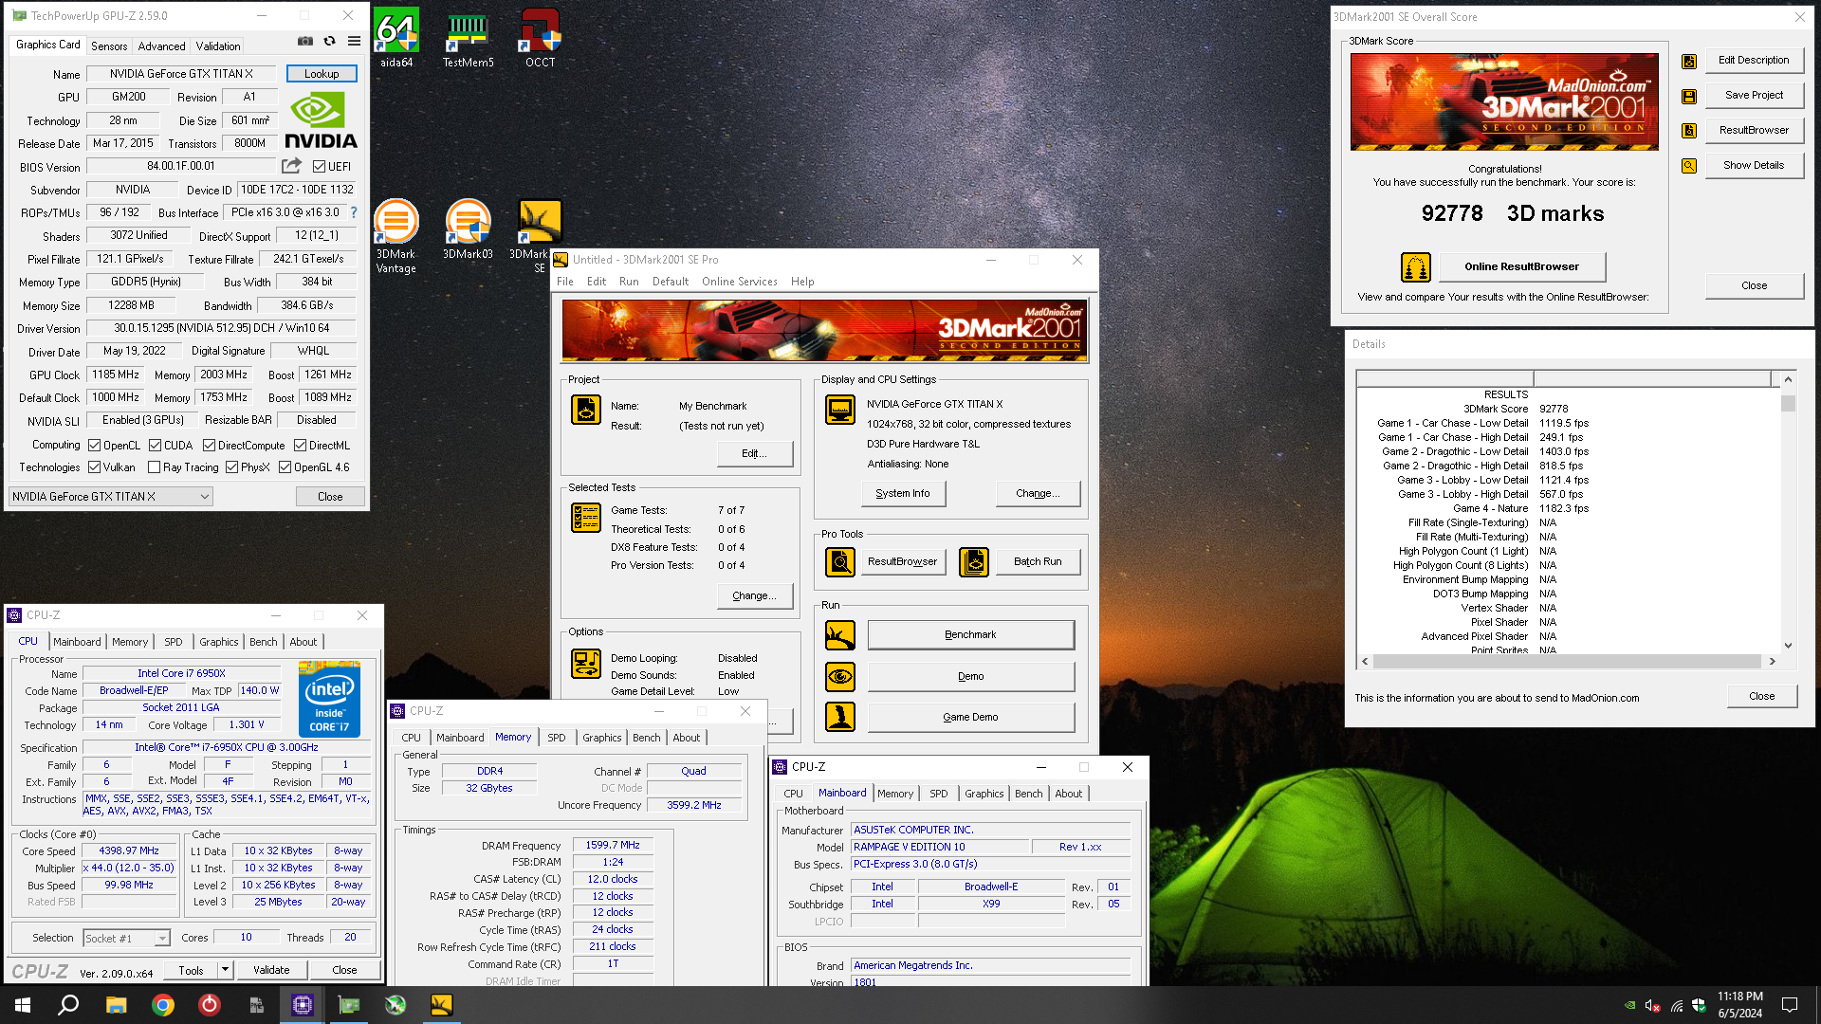The width and height of the screenshot is (1821, 1024).
Task: Expand the Socket #1 selection dropdown in CPU-Z
Action: click(x=162, y=939)
